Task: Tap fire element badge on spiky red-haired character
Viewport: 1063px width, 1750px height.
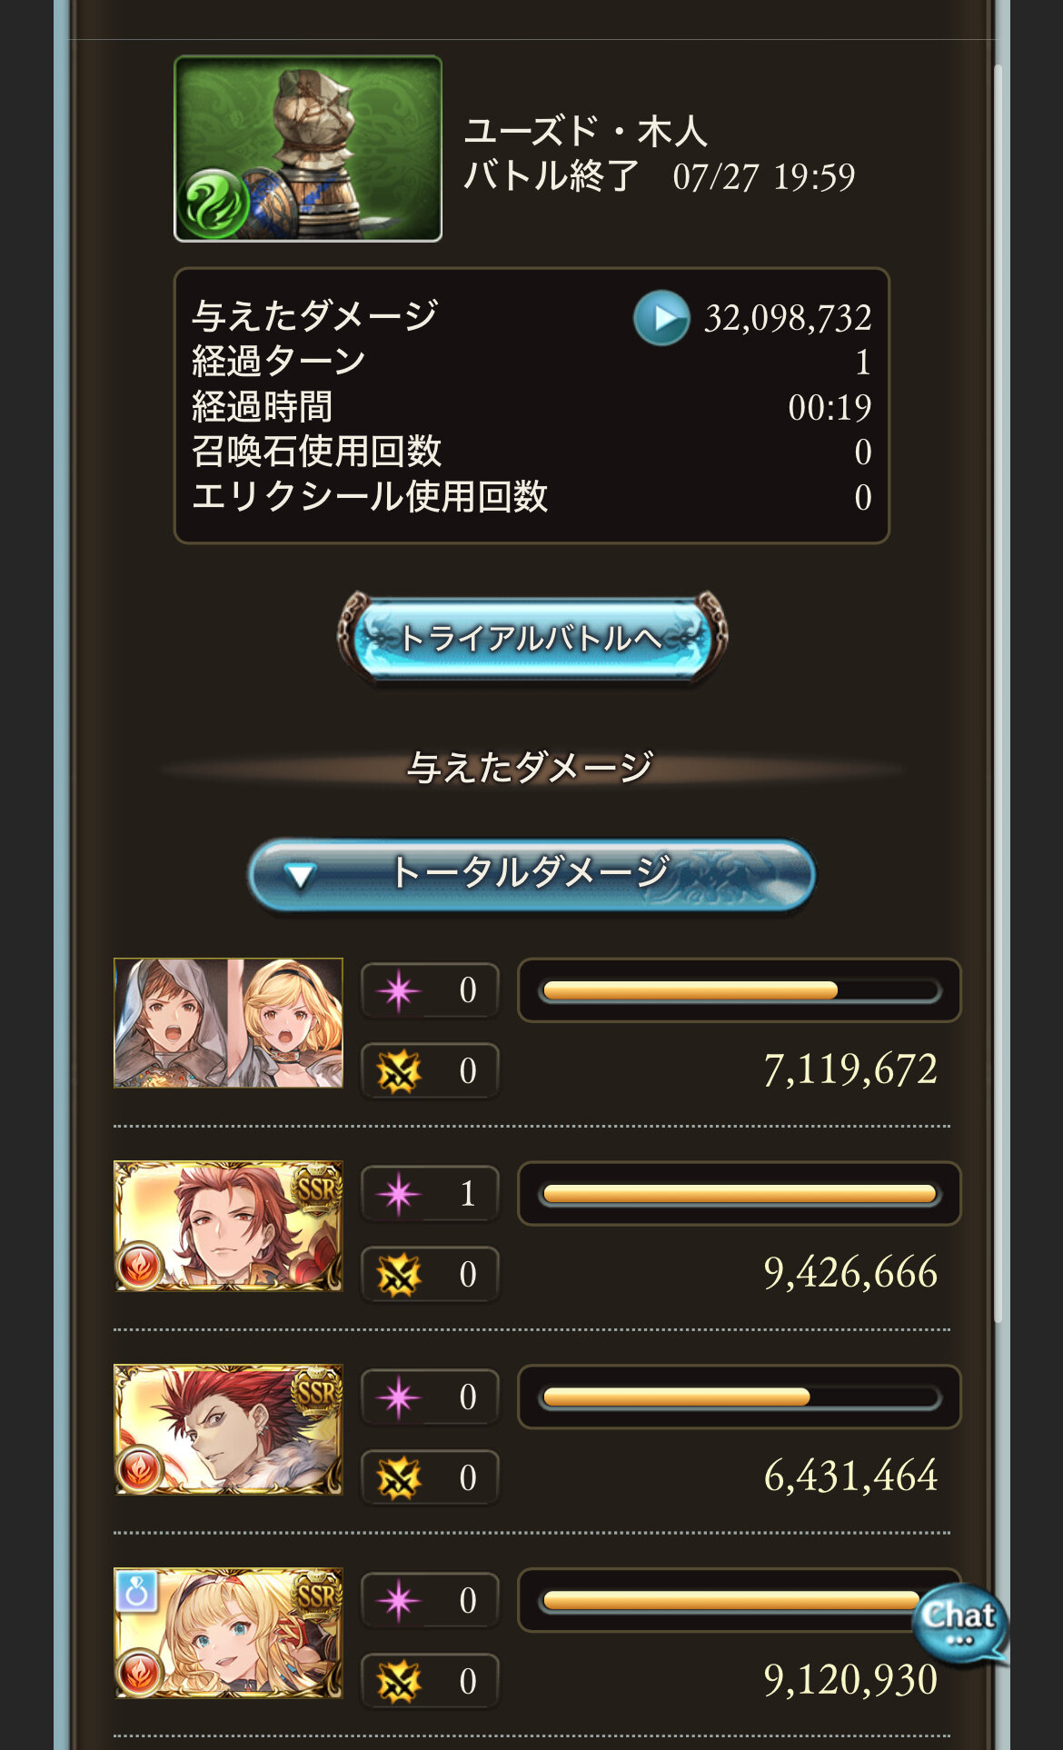Action: (141, 1467)
